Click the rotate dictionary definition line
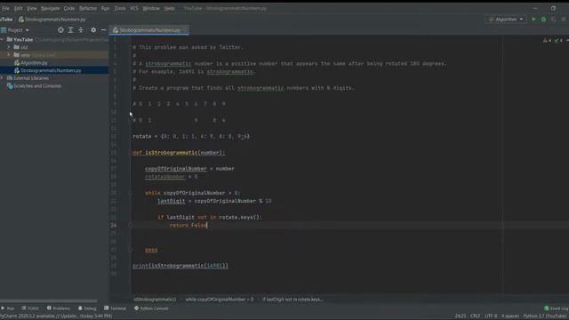The height and width of the screenshot is (320, 569). pos(191,136)
